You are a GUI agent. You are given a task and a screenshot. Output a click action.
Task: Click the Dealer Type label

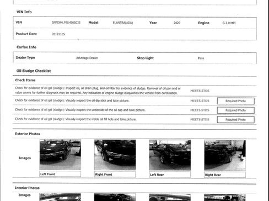[x=25, y=58]
